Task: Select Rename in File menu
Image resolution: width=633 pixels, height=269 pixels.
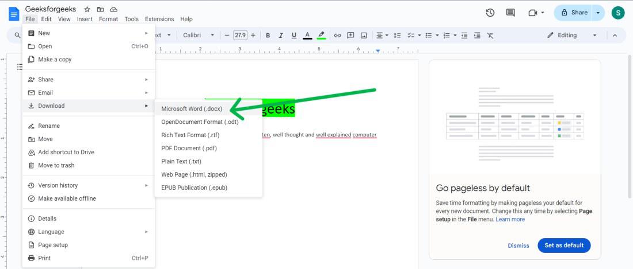Action: [89, 126]
